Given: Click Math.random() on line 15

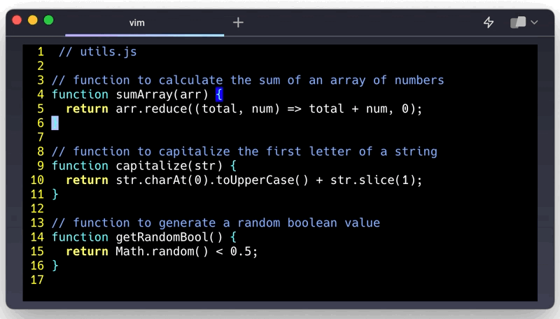Looking at the screenshot, I should click(x=154, y=251).
